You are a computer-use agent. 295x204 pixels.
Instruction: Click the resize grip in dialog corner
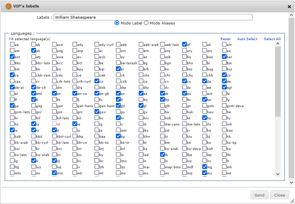(x=292, y=201)
